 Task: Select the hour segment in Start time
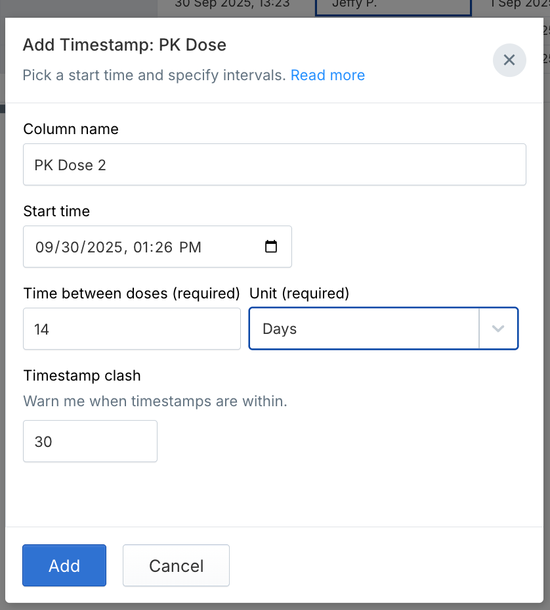coord(141,248)
